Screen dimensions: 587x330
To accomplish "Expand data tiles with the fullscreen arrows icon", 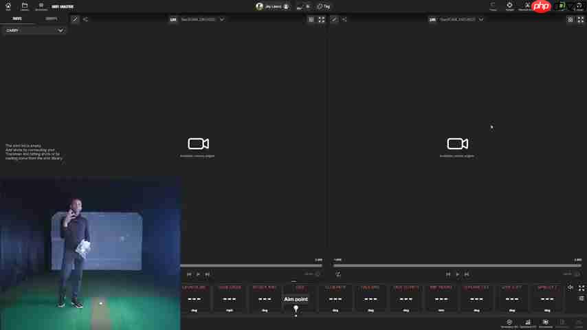I will (x=581, y=287).
